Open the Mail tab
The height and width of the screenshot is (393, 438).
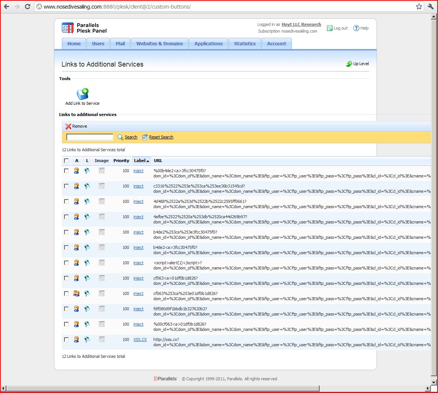click(120, 43)
